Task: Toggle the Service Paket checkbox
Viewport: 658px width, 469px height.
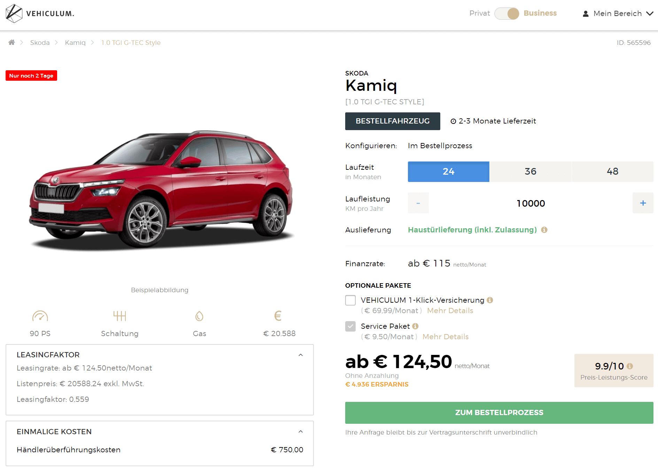Action: [x=350, y=326]
